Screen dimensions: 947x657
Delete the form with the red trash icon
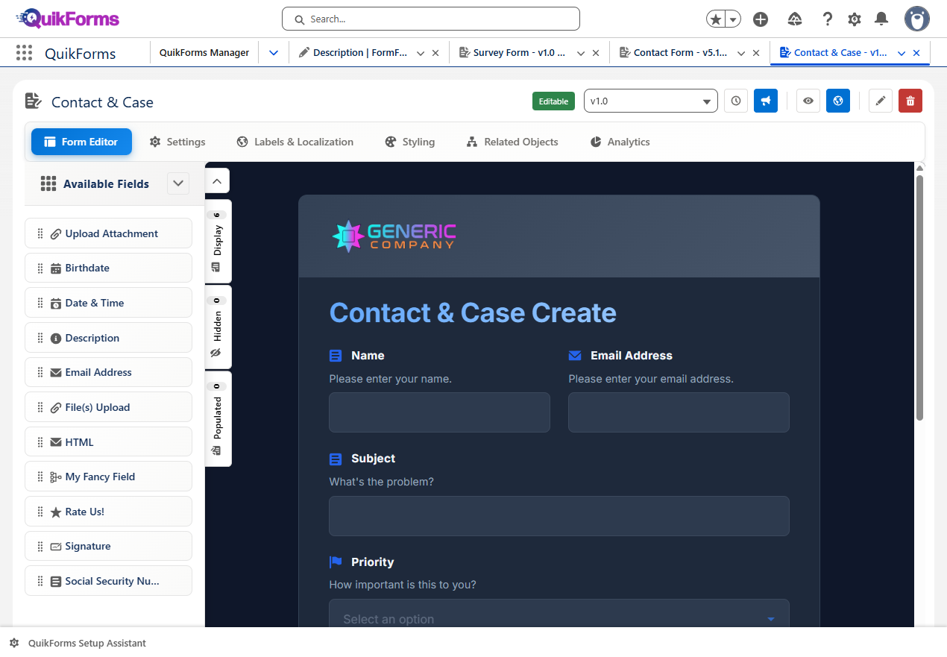pos(910,101)
